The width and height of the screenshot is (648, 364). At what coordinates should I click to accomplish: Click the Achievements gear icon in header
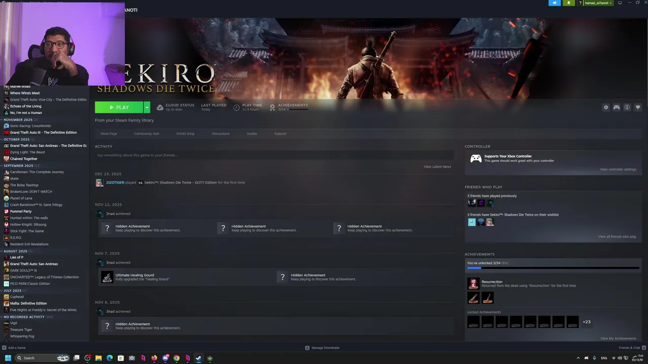point(272,107)
